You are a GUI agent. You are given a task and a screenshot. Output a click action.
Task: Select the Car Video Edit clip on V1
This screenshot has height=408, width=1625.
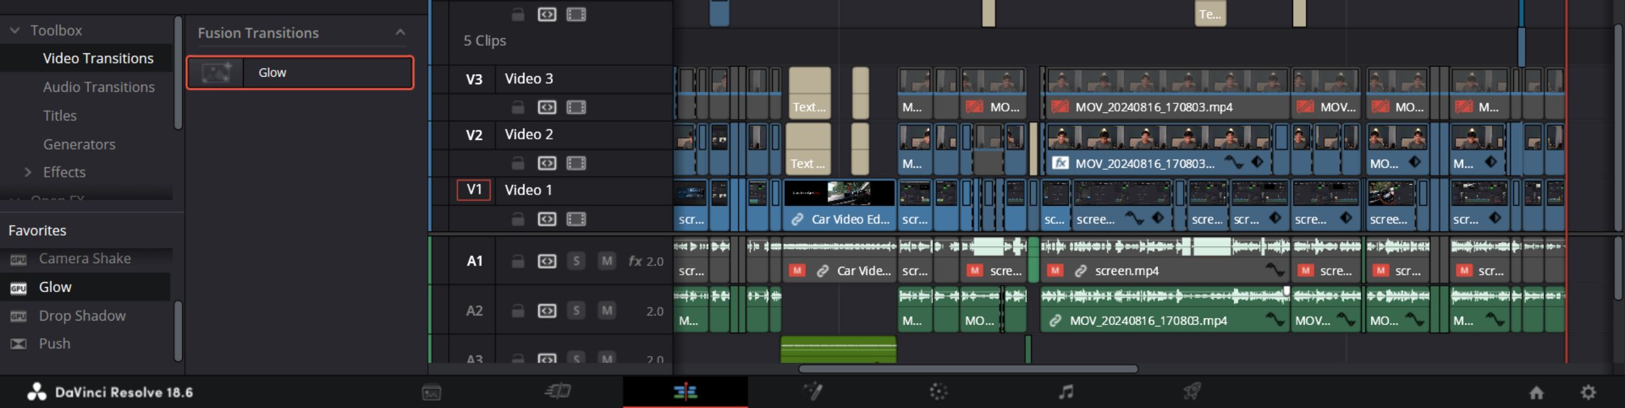[x=839, y=203]
